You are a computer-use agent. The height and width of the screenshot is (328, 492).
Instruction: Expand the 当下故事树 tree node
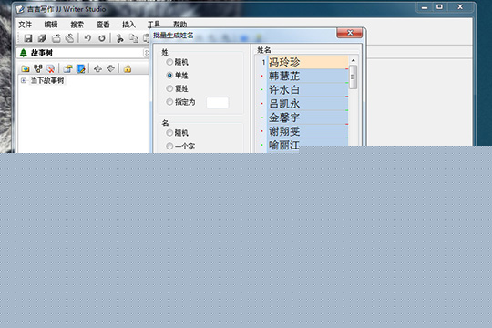[24, 81]
